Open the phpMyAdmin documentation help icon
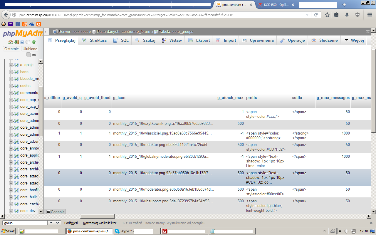 pyautogui.click(x=22, y=42)
